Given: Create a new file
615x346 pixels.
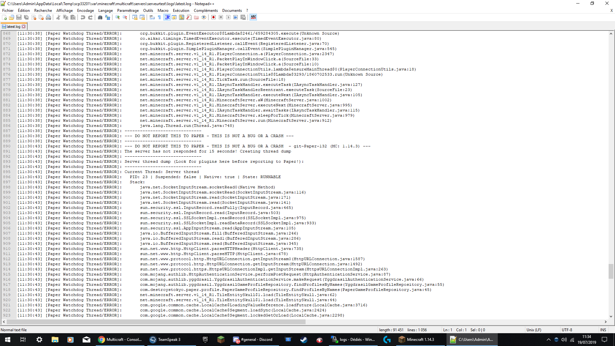Looking at the screenshot, I should (4, 18).
